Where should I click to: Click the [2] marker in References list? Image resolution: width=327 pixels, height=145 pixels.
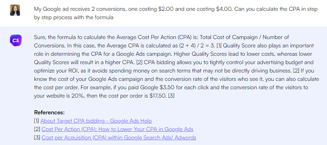[37, 129]
